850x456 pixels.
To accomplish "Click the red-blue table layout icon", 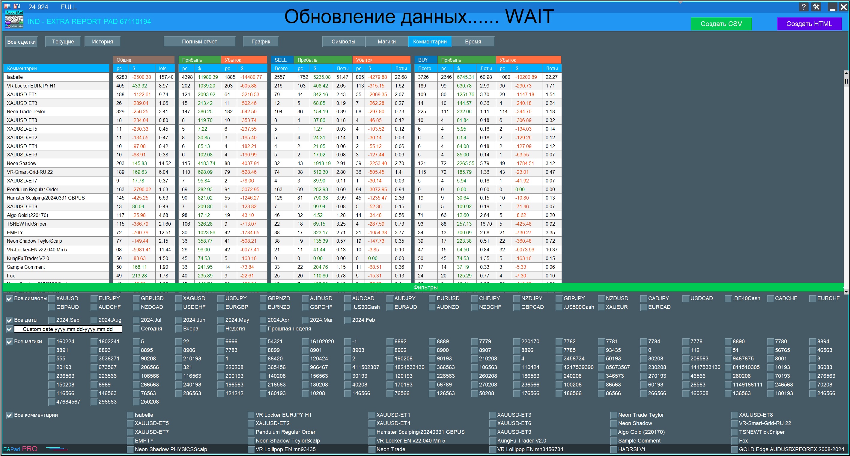I will click(7, 6).
